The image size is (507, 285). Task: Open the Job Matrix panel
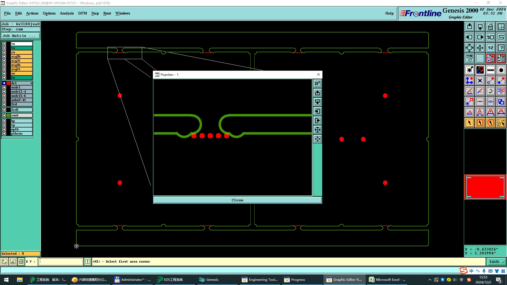[20, 36]
